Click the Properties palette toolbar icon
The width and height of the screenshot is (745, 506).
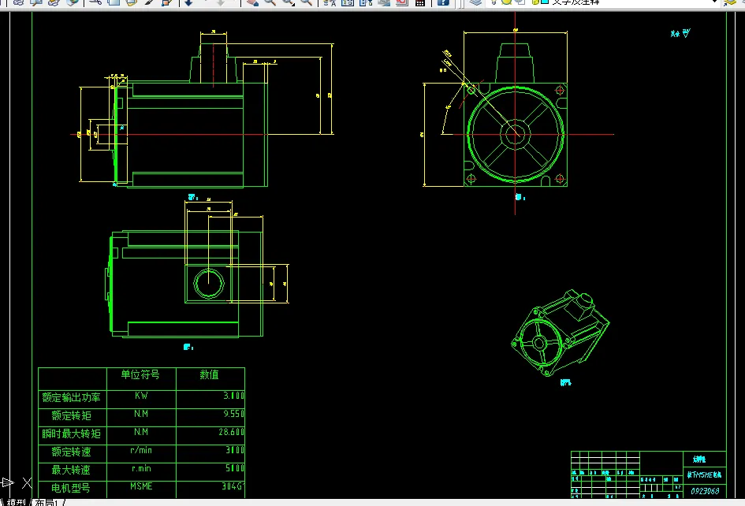click(330, 2)
